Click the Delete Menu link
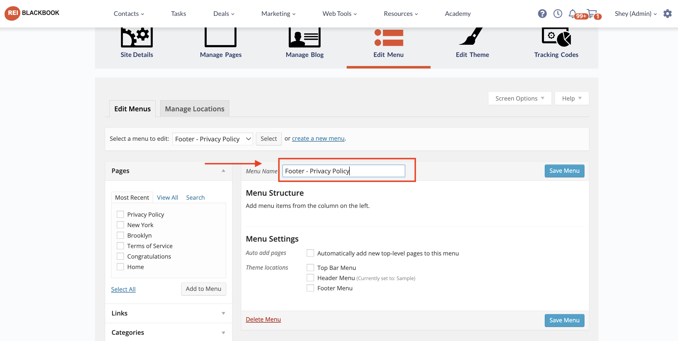The width and height of the screenshot is (678, 341). 263,319
